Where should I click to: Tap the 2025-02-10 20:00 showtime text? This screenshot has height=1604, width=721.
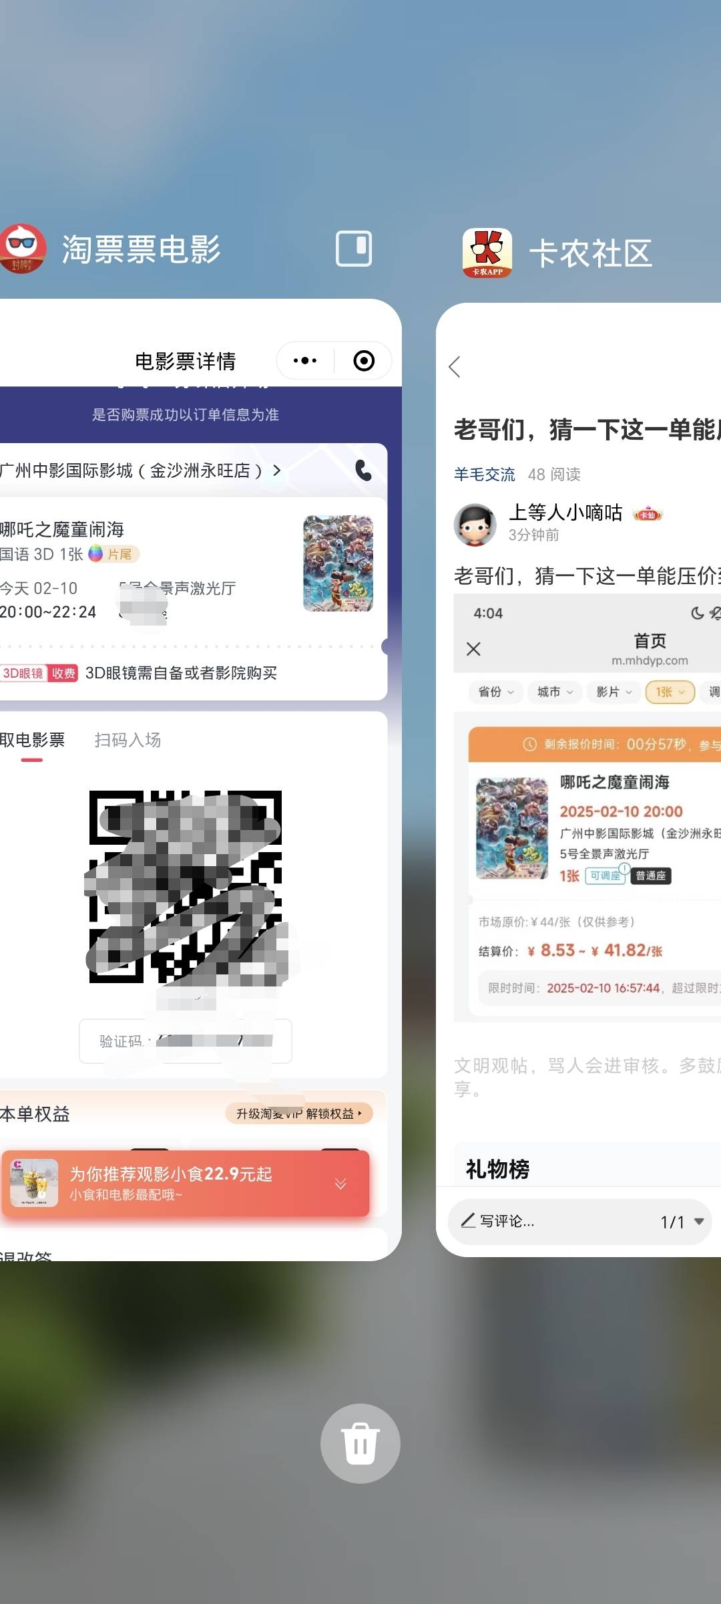621,811
